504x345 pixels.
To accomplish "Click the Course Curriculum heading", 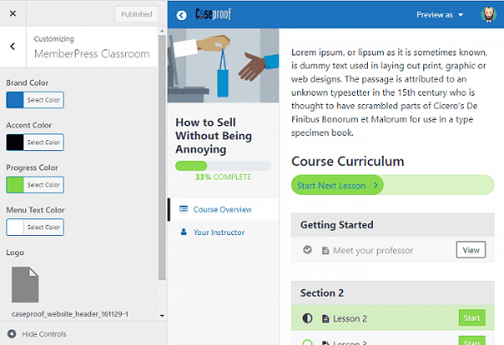I will (x=348, y=161).
